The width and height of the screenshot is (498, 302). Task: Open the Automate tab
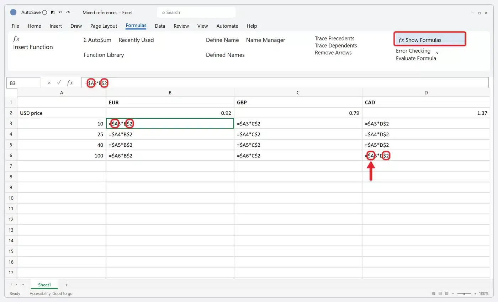(227, 26)
